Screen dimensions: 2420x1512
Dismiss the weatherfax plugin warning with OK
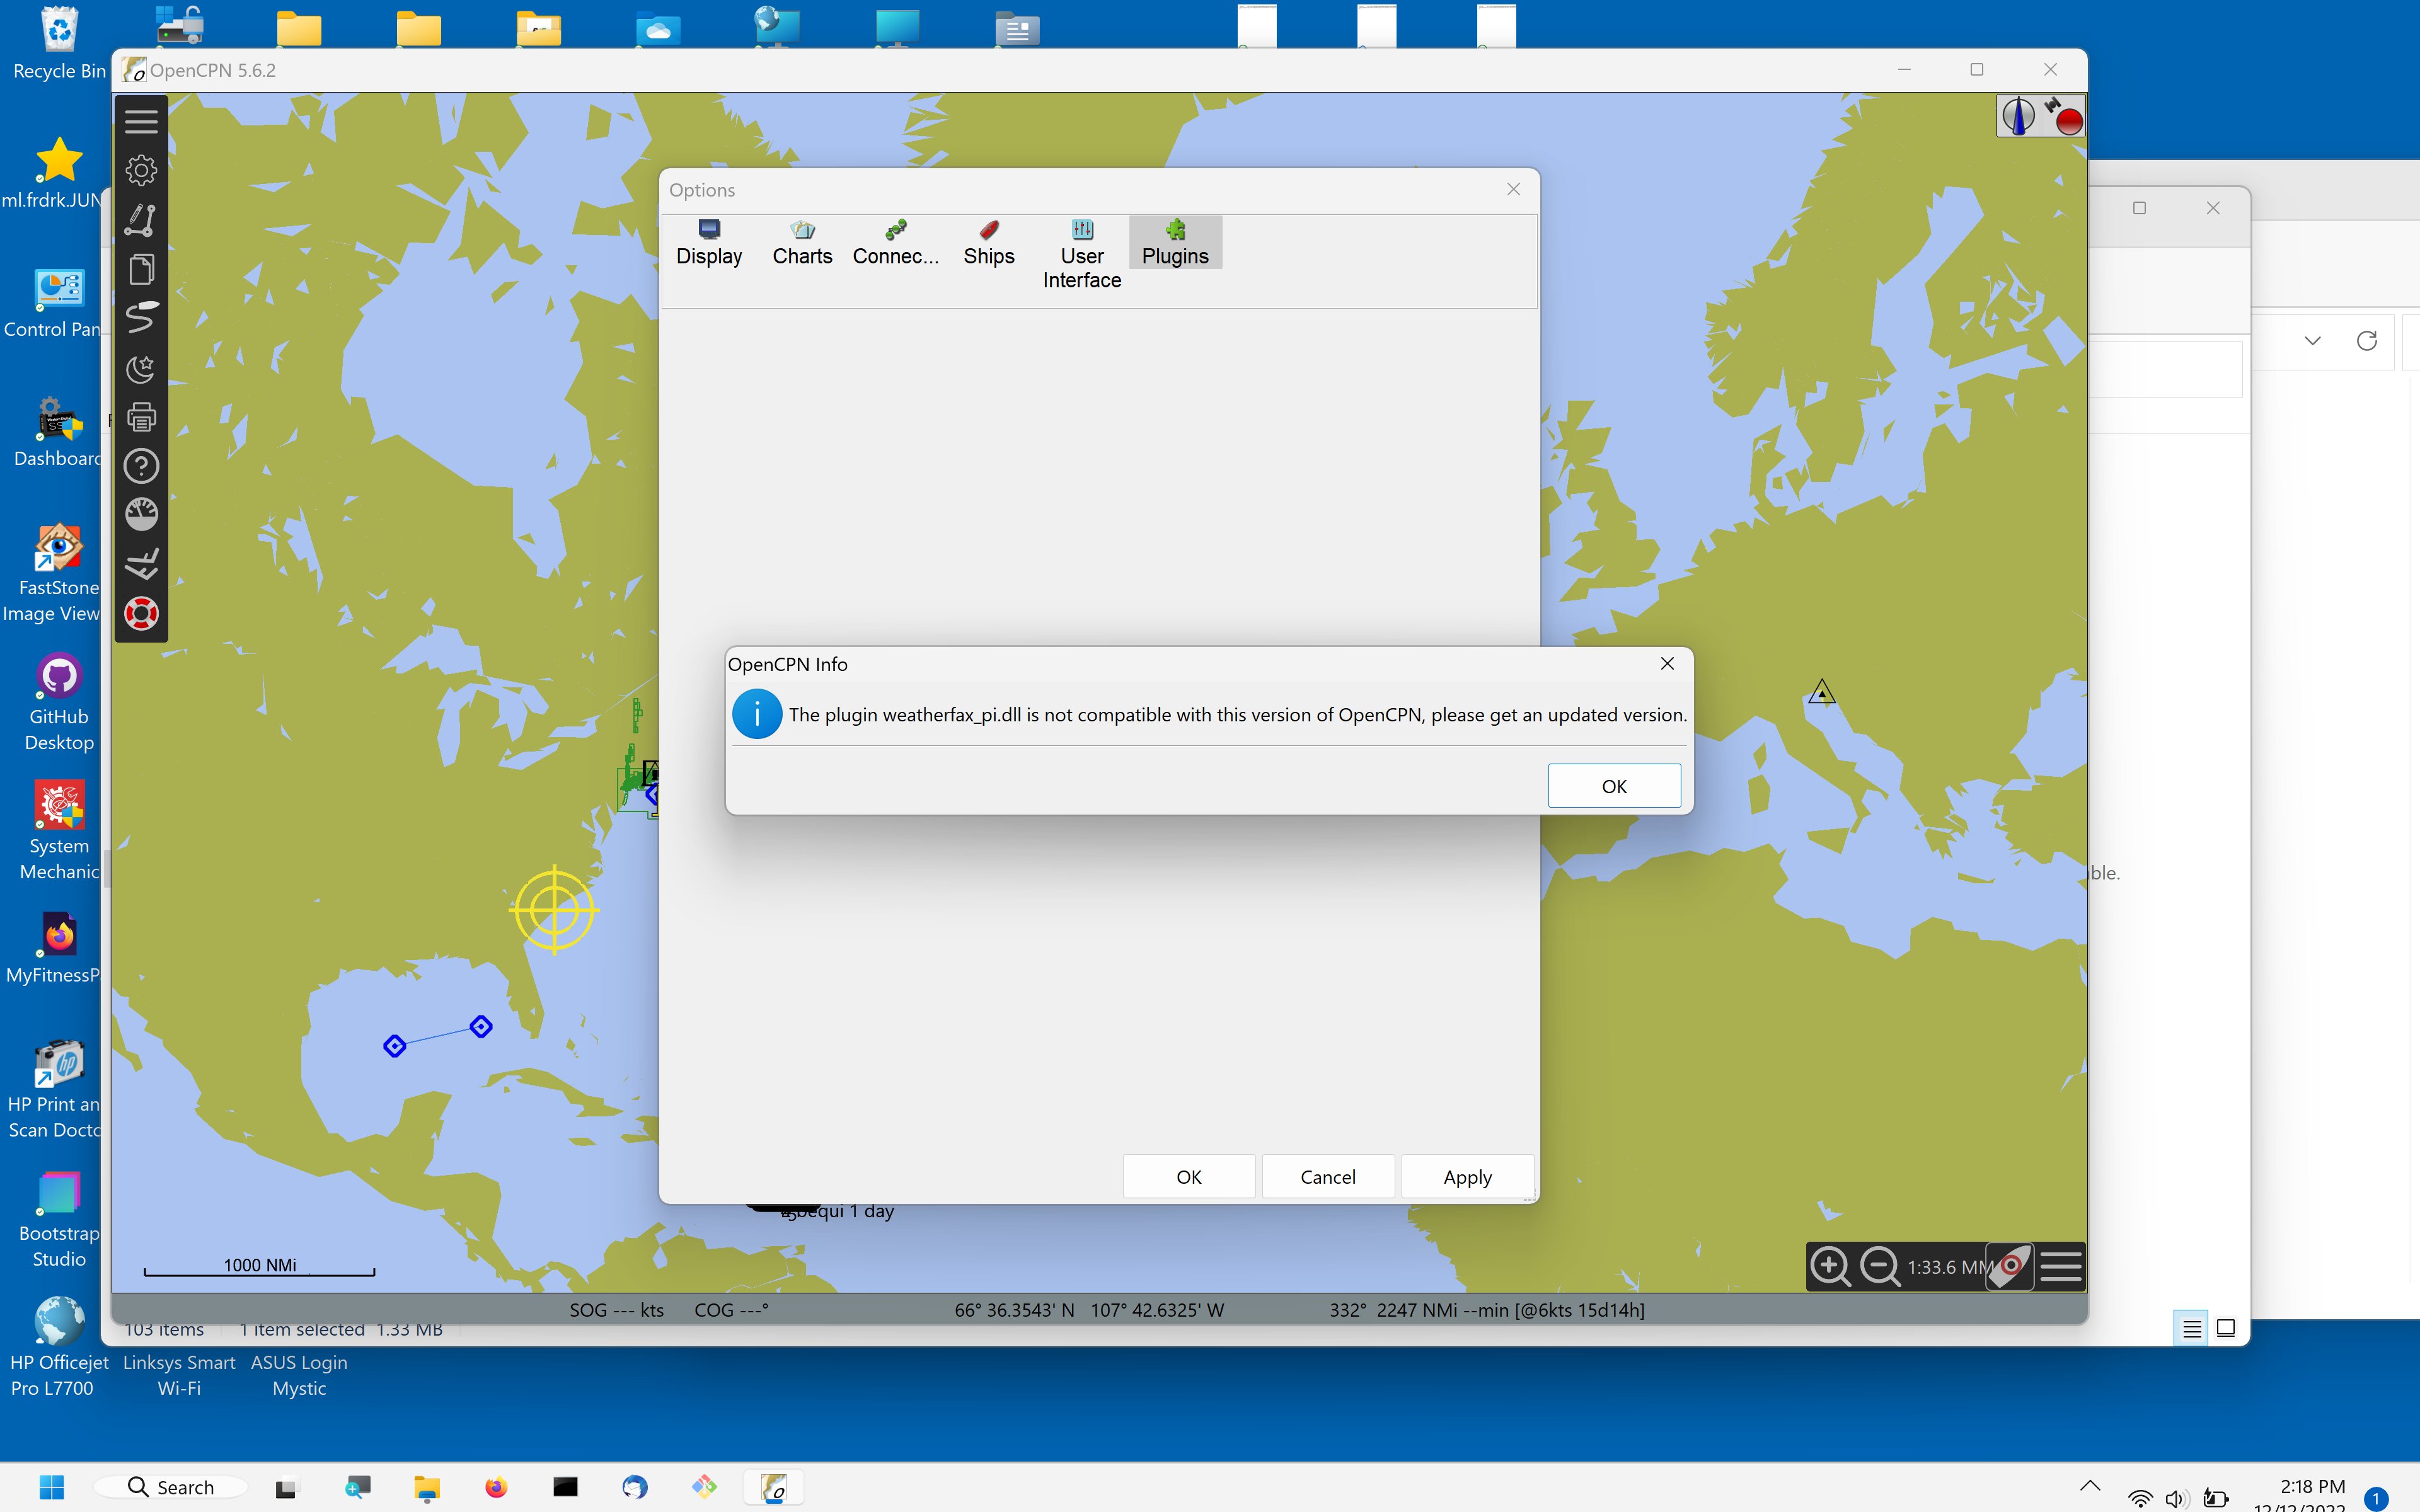pyautogui.click(x=1613, y=786)
